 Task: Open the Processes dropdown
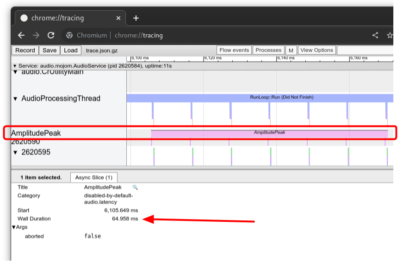coord(268,50)
